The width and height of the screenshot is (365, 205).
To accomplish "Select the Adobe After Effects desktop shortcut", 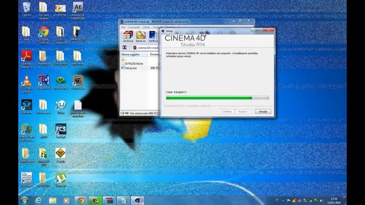I will tap(78, 10).
